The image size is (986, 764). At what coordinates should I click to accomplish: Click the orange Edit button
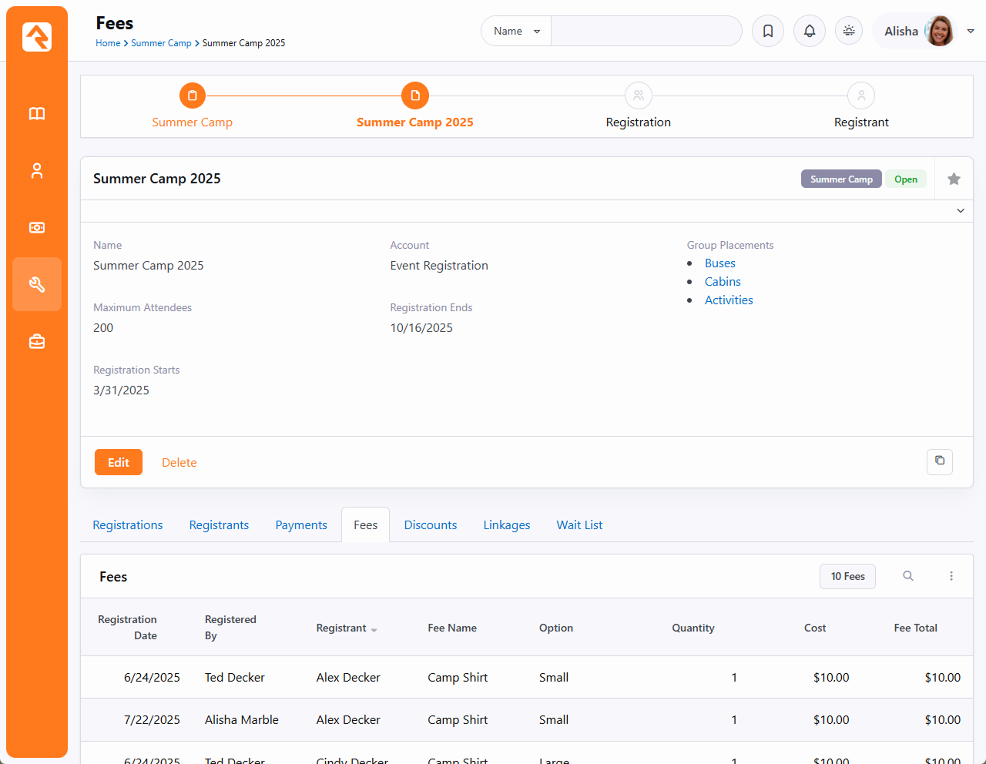pyautogui.click(x=119, y=462)
